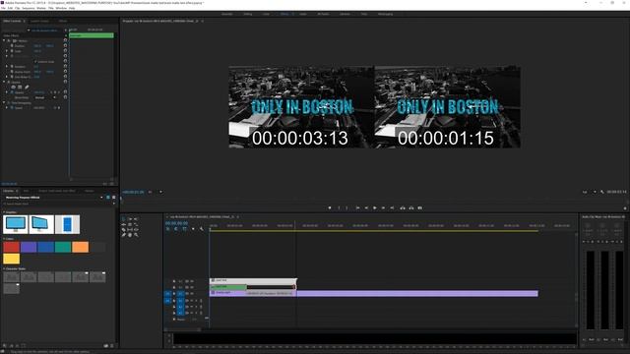Add a marker from Program Monitor transport
Viewport: 630px width, 354px height.
pos(330,207)
